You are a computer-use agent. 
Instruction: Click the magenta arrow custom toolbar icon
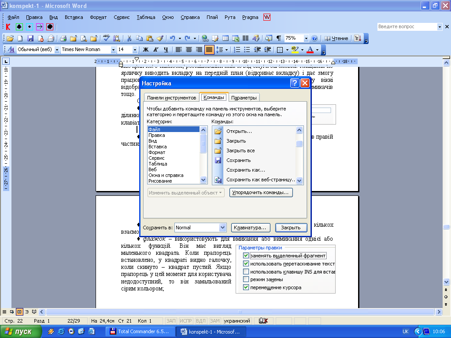click(40, 27)
